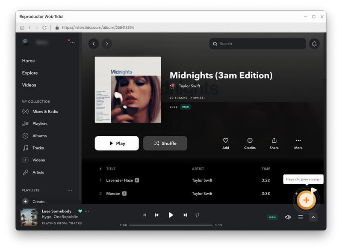Image resolution: width=342 pixels, height=251 pixels.
Task: Expand the now-playing view chevron
Action: pyautogui.click(x=313, y=217)
